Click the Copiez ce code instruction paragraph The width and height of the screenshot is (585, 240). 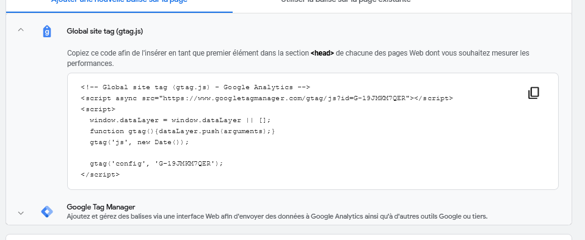tap(298, 58)
